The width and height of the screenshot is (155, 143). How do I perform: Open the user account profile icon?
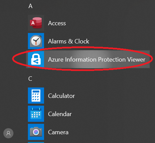coord(8,133)
